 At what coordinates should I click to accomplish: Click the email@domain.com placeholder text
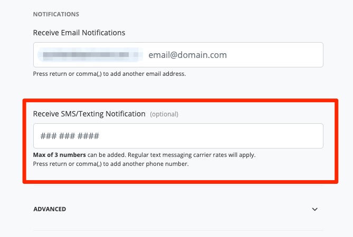tap(187, 55)
